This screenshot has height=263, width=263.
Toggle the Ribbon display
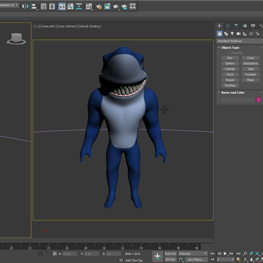[x=62, y=7]
